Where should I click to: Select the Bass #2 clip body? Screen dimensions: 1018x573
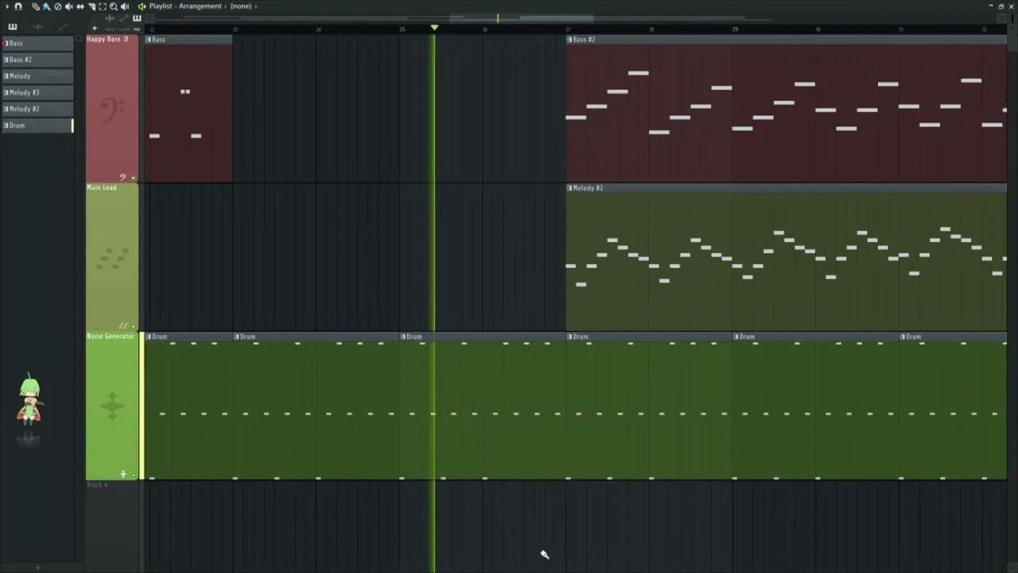point(786,113)
